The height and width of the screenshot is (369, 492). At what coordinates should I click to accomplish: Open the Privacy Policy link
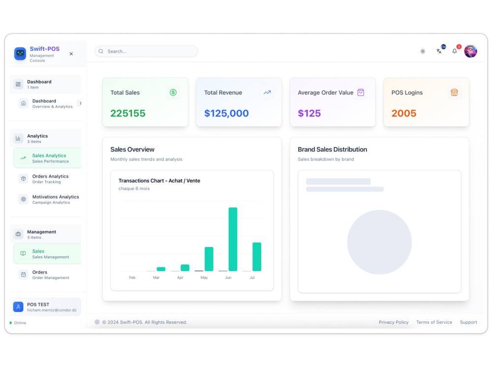point(394,322)
